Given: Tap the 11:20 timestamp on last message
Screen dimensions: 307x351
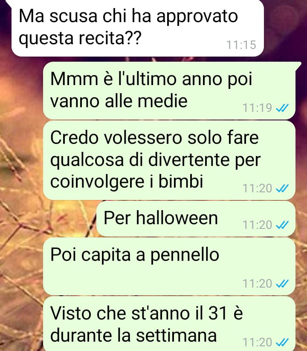Looking at the screenshot, I should (x=258, y=342).
